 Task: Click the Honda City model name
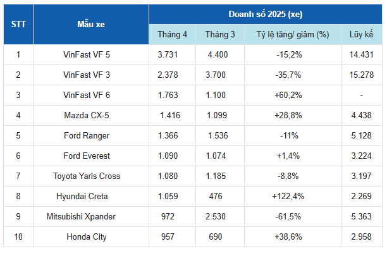(x=91, y=236)
